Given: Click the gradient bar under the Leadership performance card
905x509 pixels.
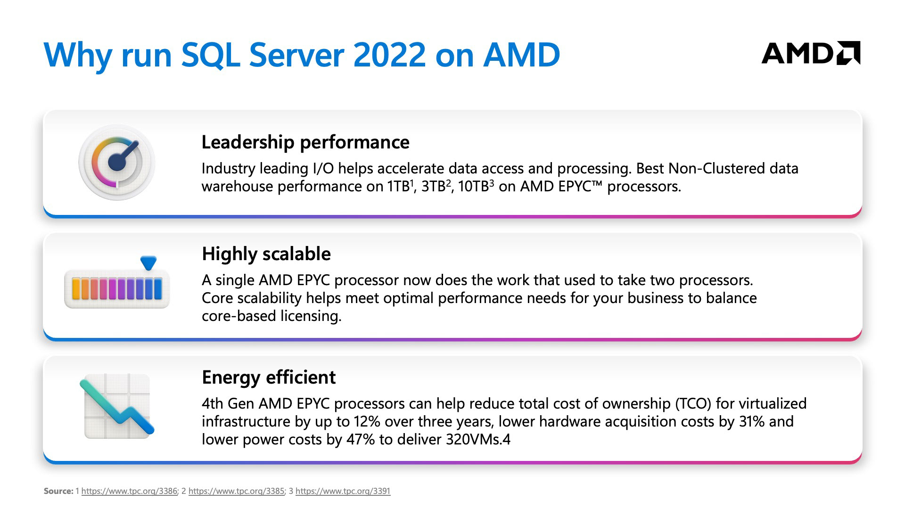Looking at the screenshot, I should coord(452,216).
